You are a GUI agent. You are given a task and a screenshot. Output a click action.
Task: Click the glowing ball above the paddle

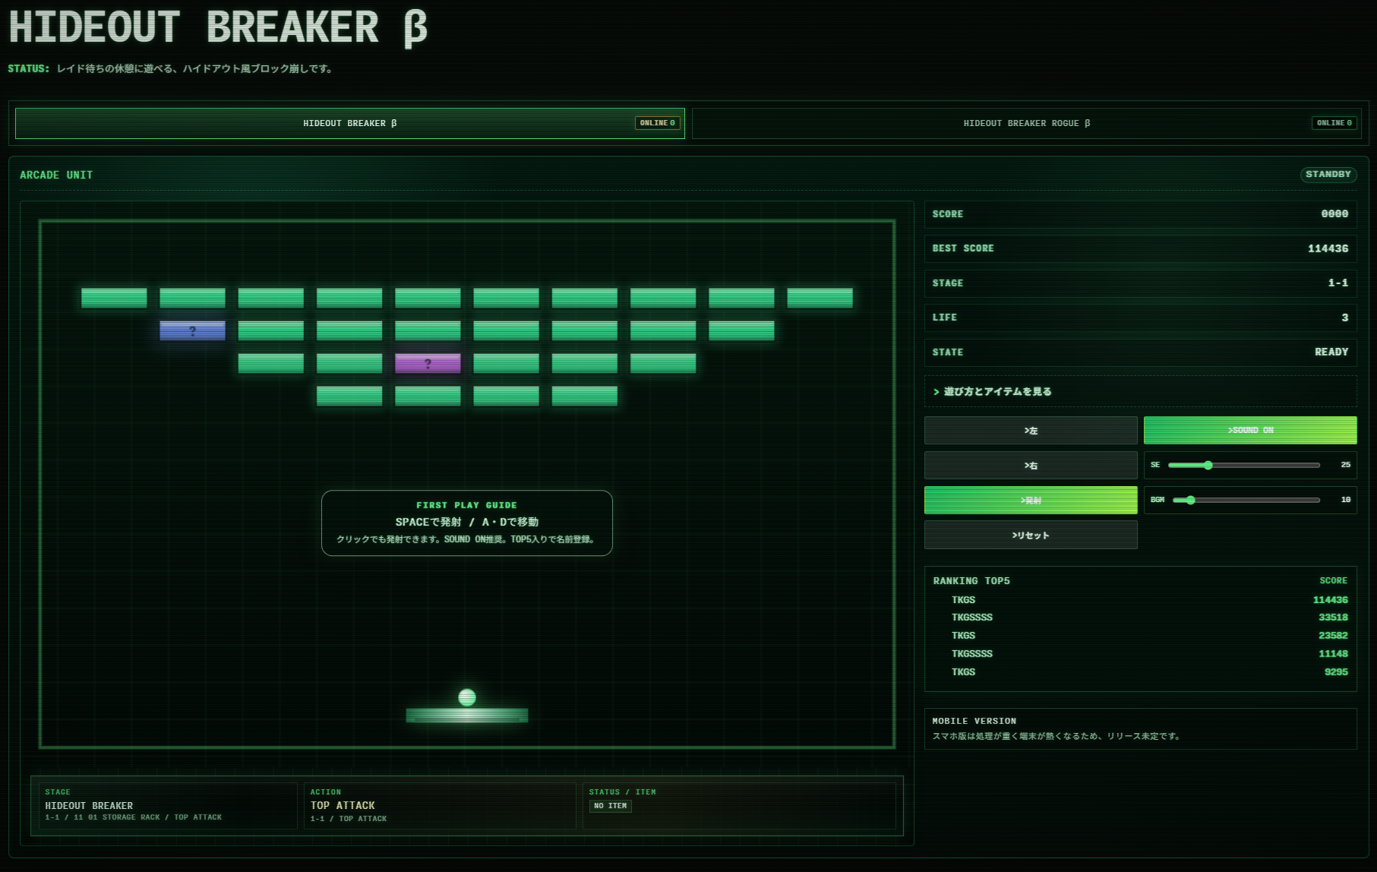pos(467,697)
